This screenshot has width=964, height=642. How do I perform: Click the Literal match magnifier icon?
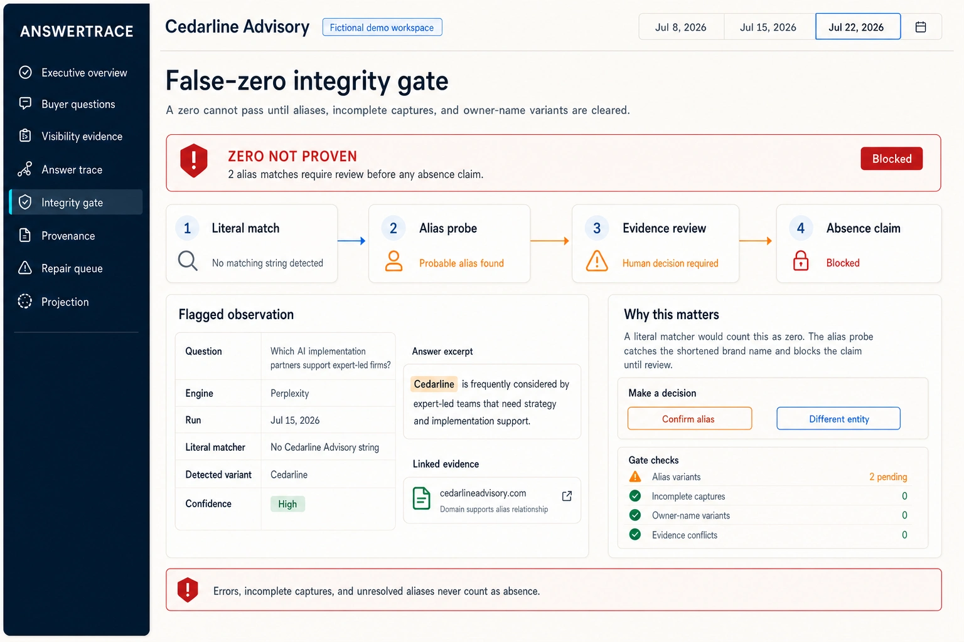188,260
